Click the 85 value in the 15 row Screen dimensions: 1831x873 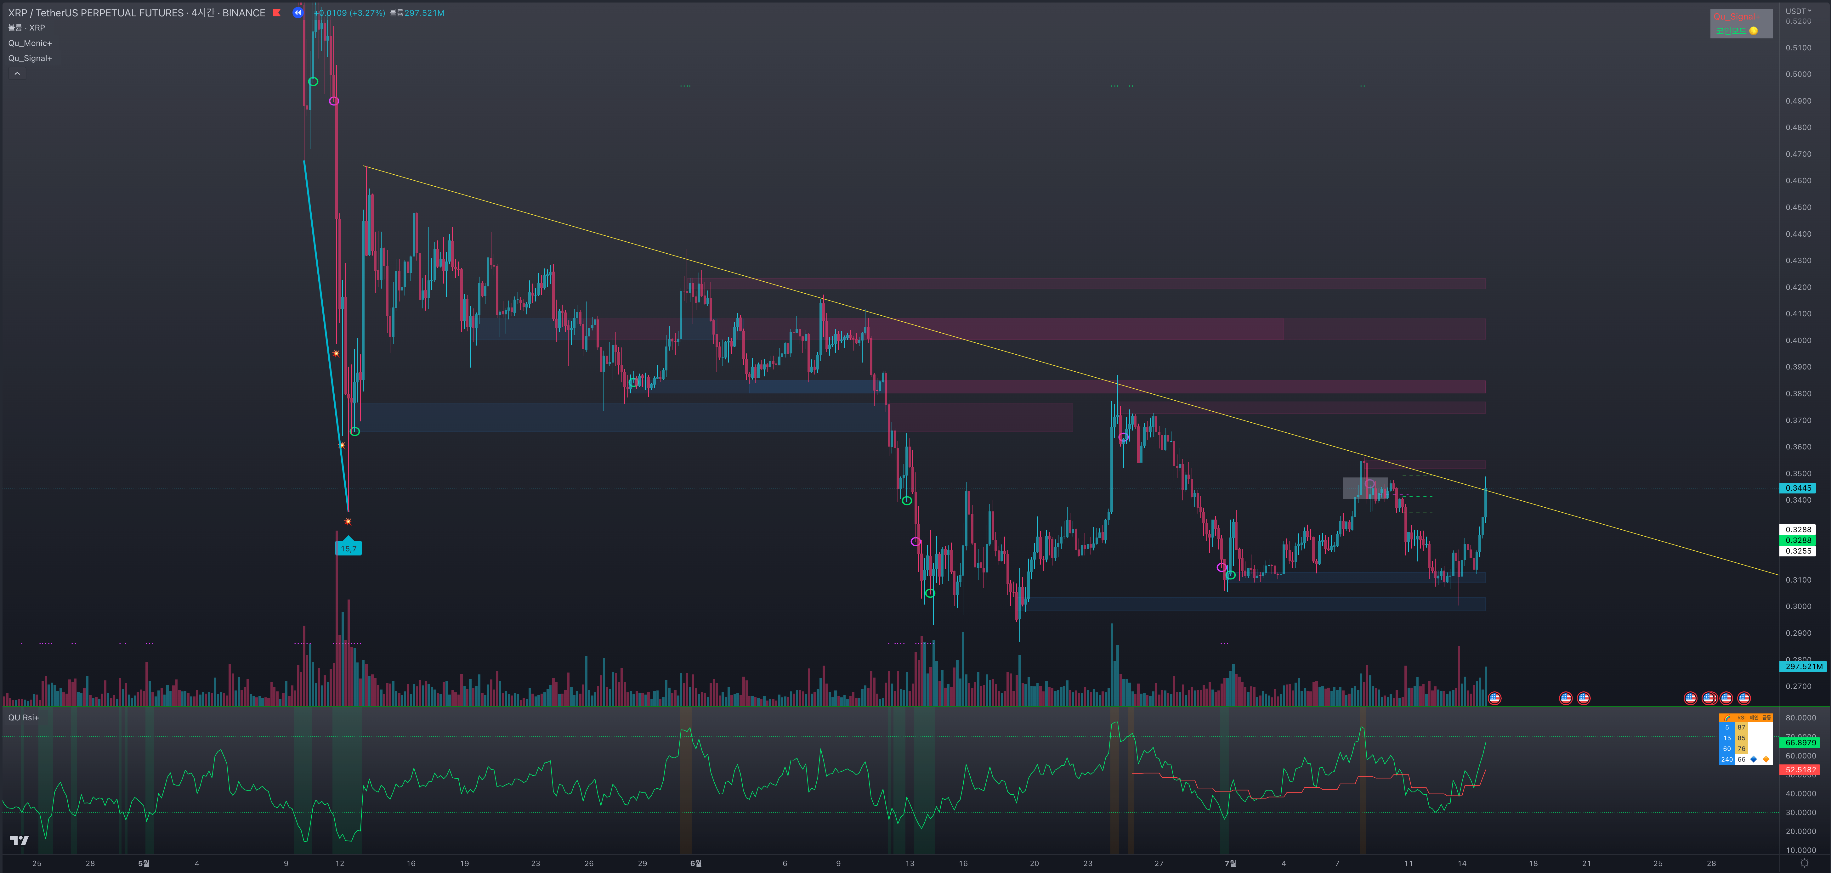click(1742, 738)
